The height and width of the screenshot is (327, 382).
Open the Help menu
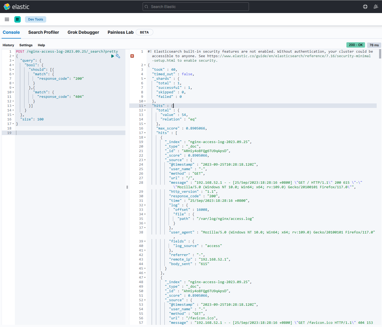(x=41, y=45)
